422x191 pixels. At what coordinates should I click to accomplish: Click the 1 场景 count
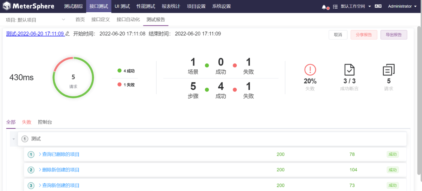tap(193, 66)
